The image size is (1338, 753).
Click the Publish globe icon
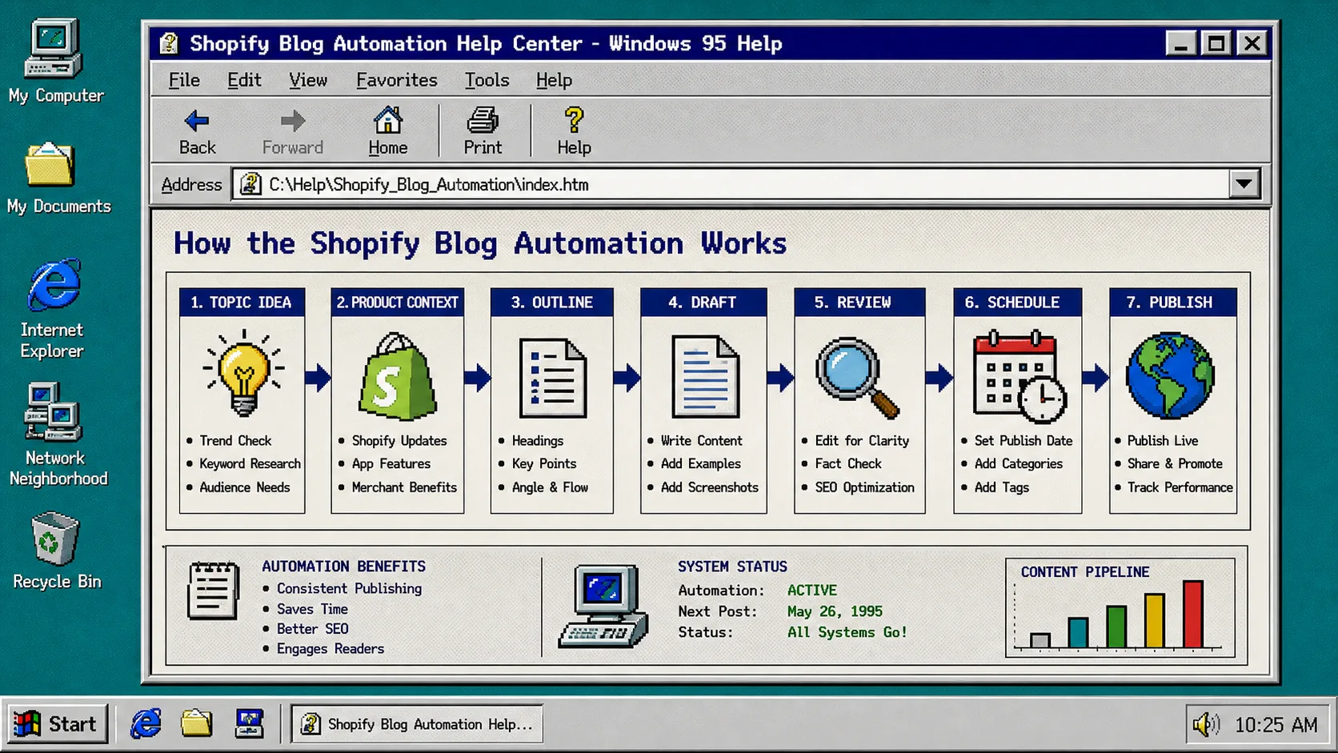click(1170, 376)
